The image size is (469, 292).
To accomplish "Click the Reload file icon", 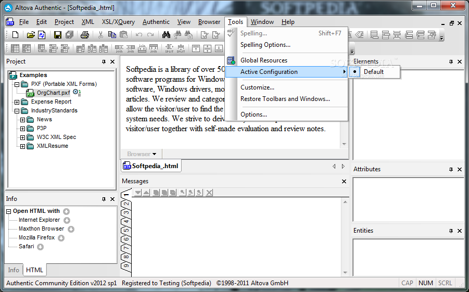I will (x=42, y=35).
